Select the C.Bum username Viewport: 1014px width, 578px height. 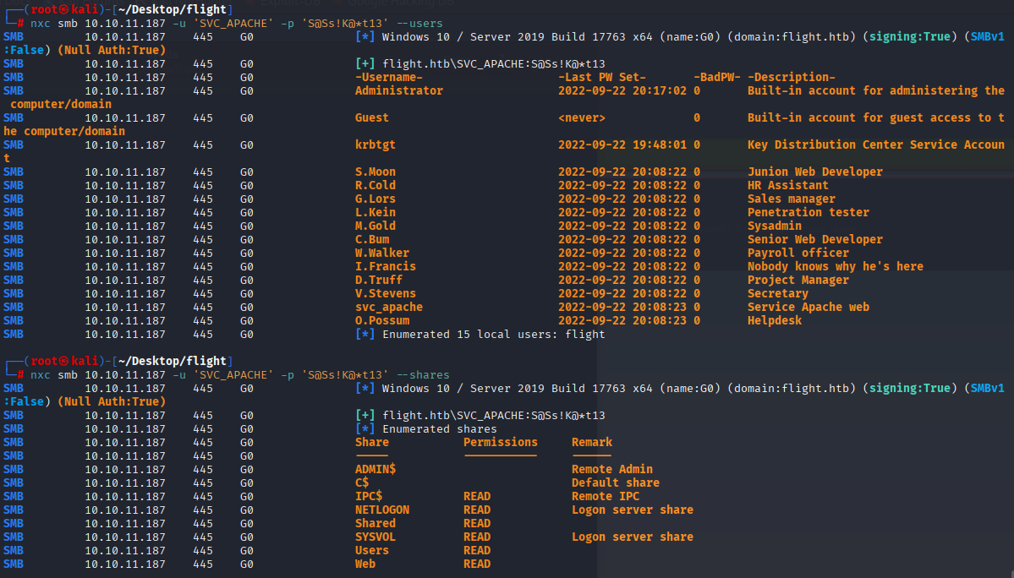pyautogui.click(x=372, y=240)
